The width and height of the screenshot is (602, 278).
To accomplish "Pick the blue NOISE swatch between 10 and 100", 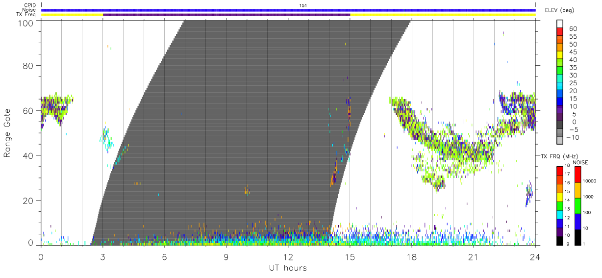I will coord(577,222).
